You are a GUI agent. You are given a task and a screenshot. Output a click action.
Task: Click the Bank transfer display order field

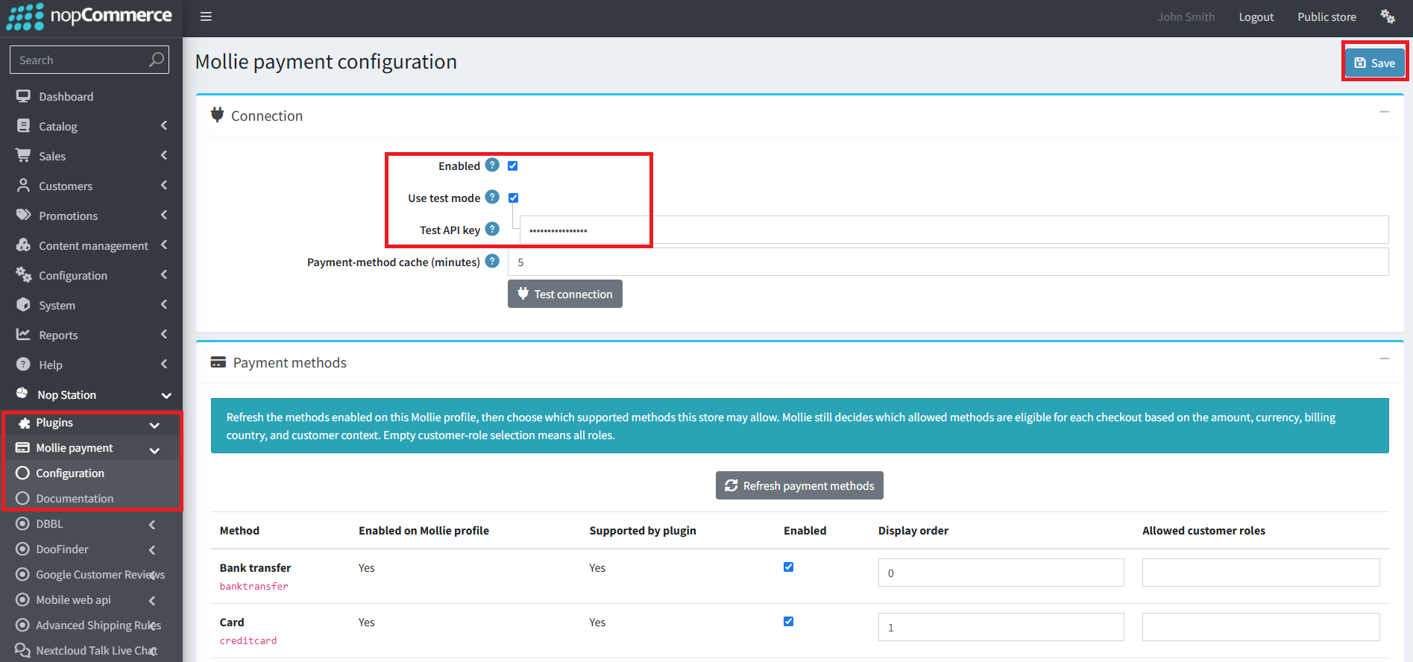pyautogui.click(x=1001, y=573)
